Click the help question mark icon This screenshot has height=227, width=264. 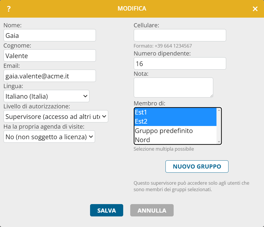click(9, 9)
